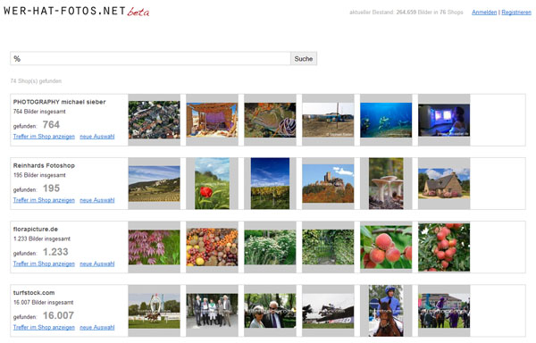
Task: Open the castle on hill thumbnail
Action: [x=328, y=183]
